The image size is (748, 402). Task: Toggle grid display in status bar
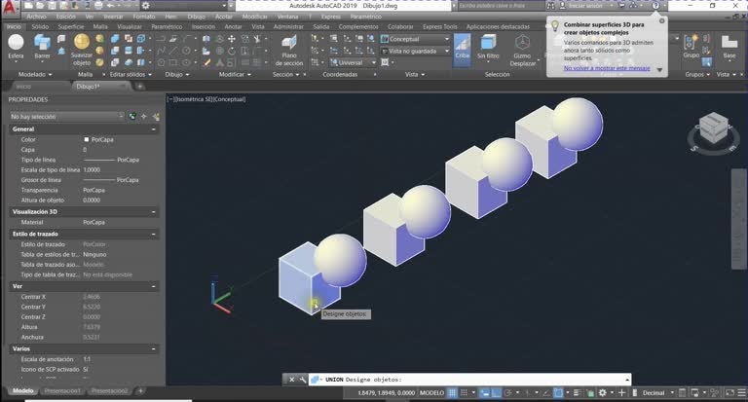click(x=452, y=393)
